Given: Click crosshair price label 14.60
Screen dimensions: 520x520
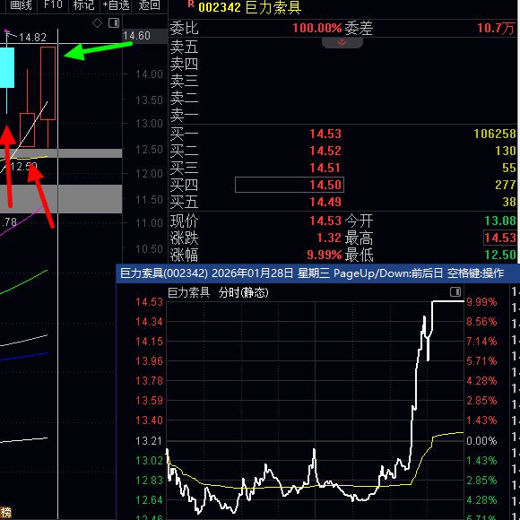Looking at the screenshot, I should pyautogui.click(x=136, y=36).
